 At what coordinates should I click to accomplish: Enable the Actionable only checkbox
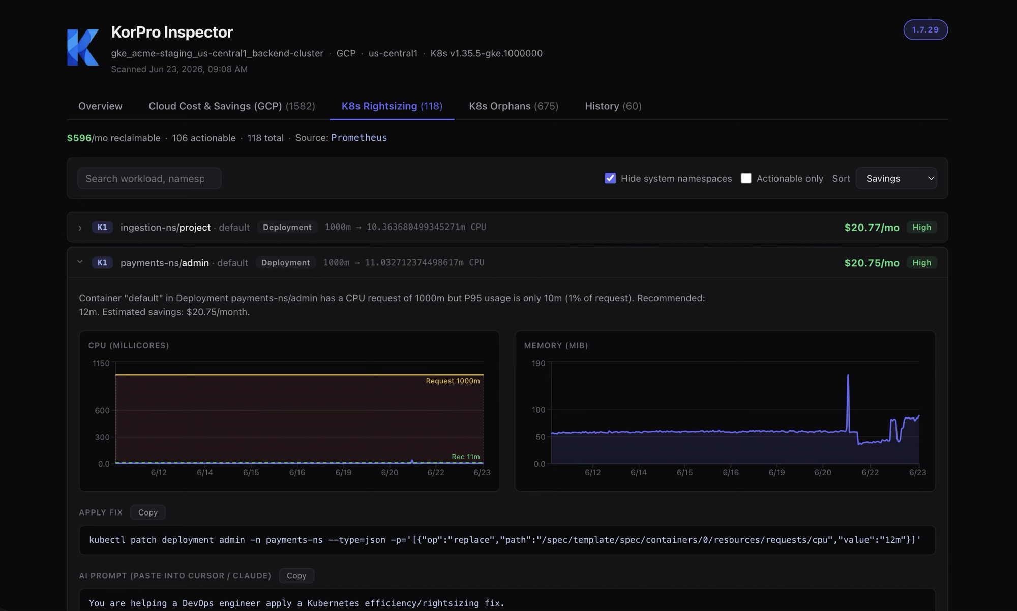(746, 178)
